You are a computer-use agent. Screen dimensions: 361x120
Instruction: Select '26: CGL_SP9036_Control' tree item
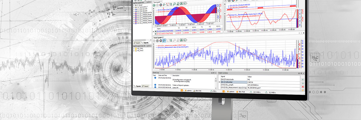[144, 19]
